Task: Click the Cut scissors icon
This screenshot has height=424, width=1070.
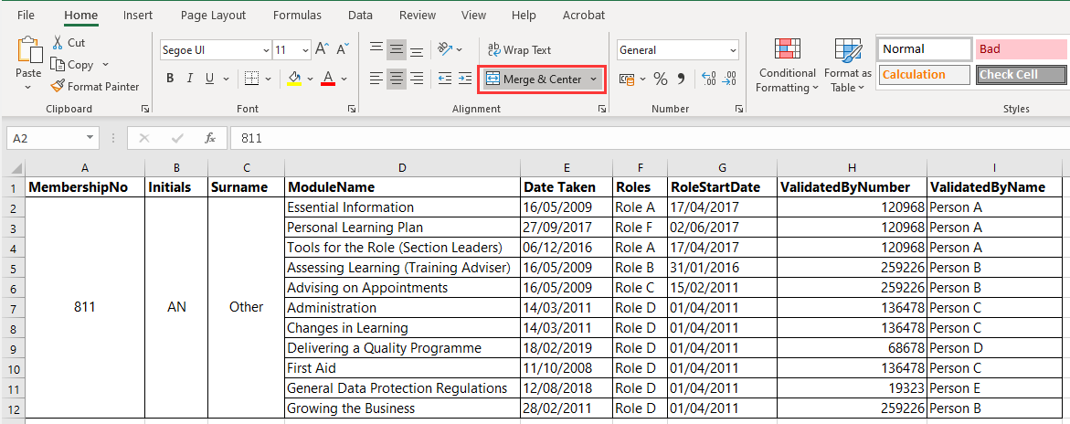Action: click(x=58, y=42)
